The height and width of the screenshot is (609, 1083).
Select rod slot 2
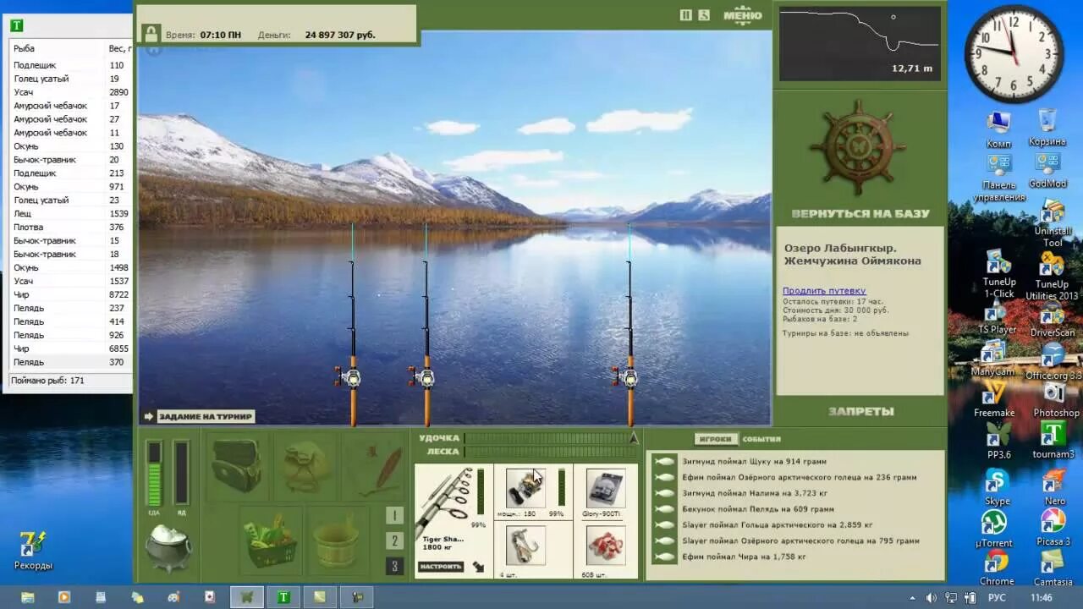click(x=394, y=540)
